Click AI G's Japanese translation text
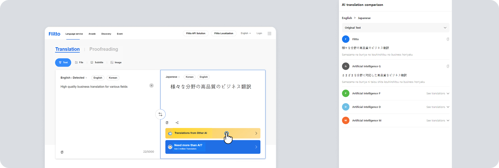 click(x=374, y=75)
